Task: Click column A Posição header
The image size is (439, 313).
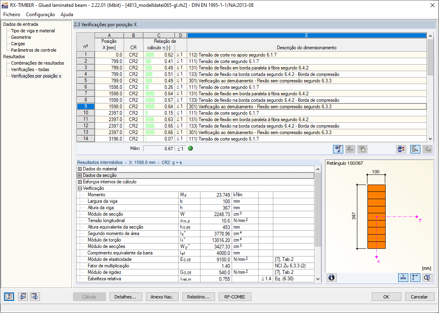Action: (109, 44)
